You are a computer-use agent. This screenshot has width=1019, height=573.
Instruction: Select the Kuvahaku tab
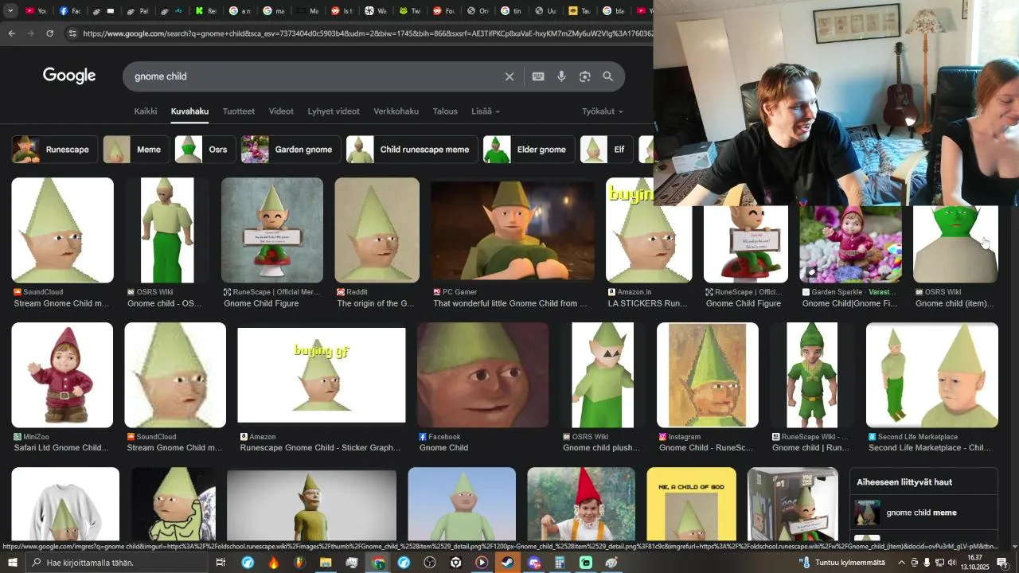[x=189, y=111]
